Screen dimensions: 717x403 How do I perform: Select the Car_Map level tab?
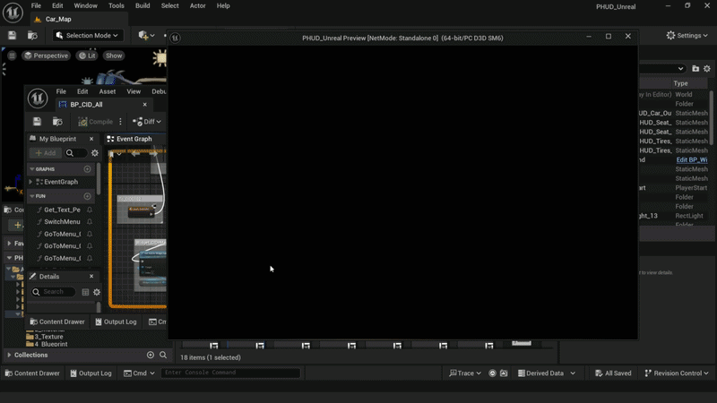click(x=58, y=19)
